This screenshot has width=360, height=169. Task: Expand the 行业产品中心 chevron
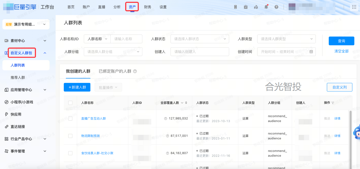45,139
